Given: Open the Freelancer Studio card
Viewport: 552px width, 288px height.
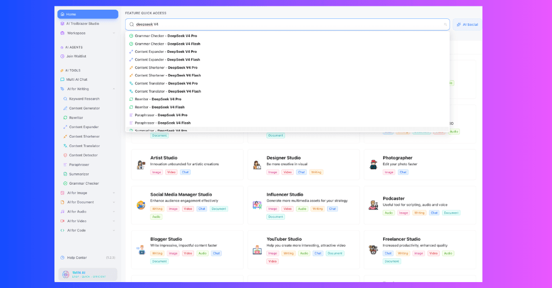Looking at the screenshot, I should (419, 250).
